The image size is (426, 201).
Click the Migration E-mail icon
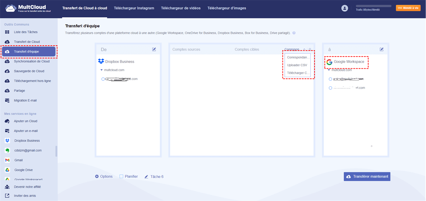(7, 100)
